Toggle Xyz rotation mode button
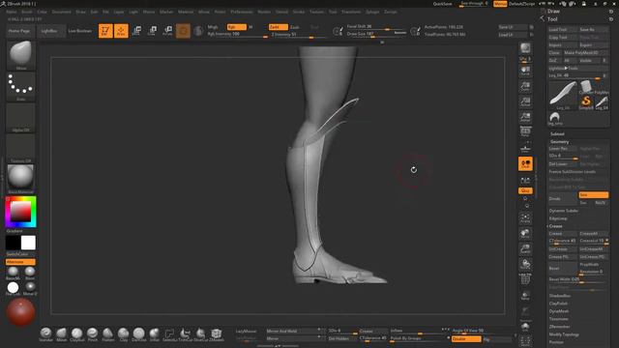The height and width of the screenshot is (348, 619). tap(525, 191)
